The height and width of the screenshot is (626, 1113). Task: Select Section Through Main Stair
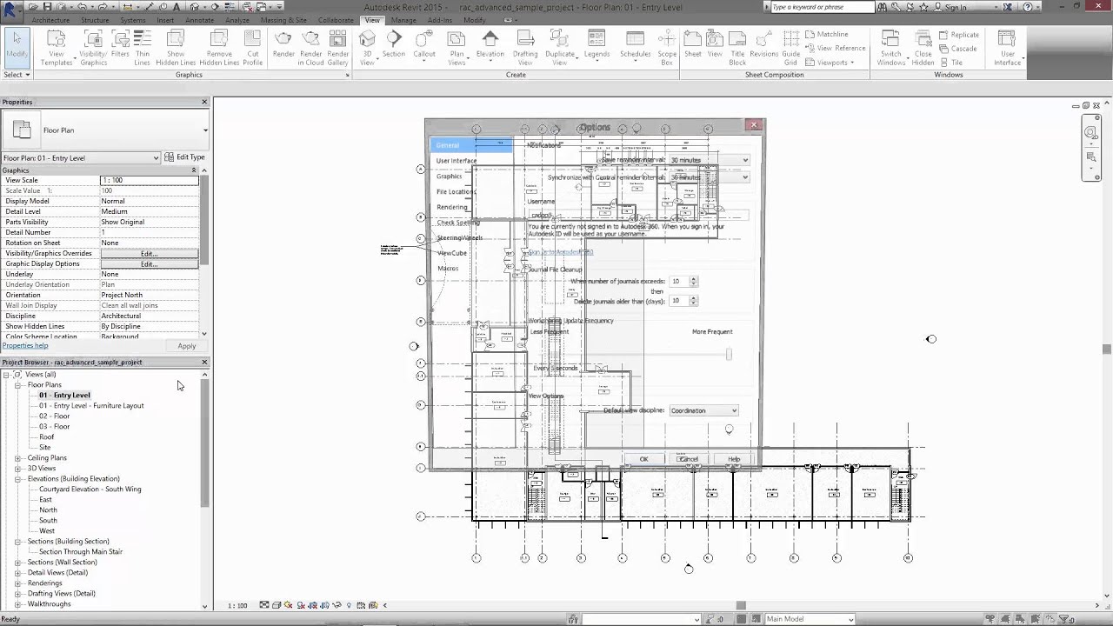[x=80, y=552]
